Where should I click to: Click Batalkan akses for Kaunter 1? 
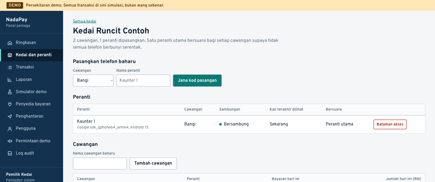point(390,124)
